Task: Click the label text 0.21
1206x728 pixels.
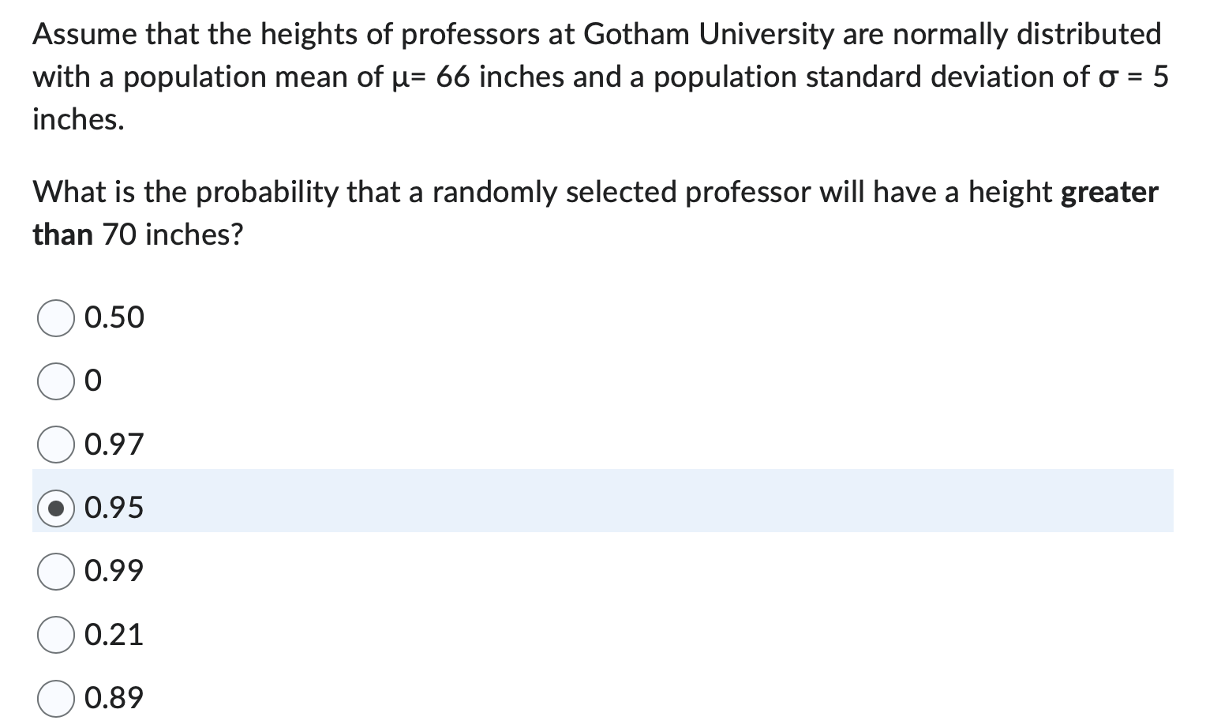Action: point(114,634)
